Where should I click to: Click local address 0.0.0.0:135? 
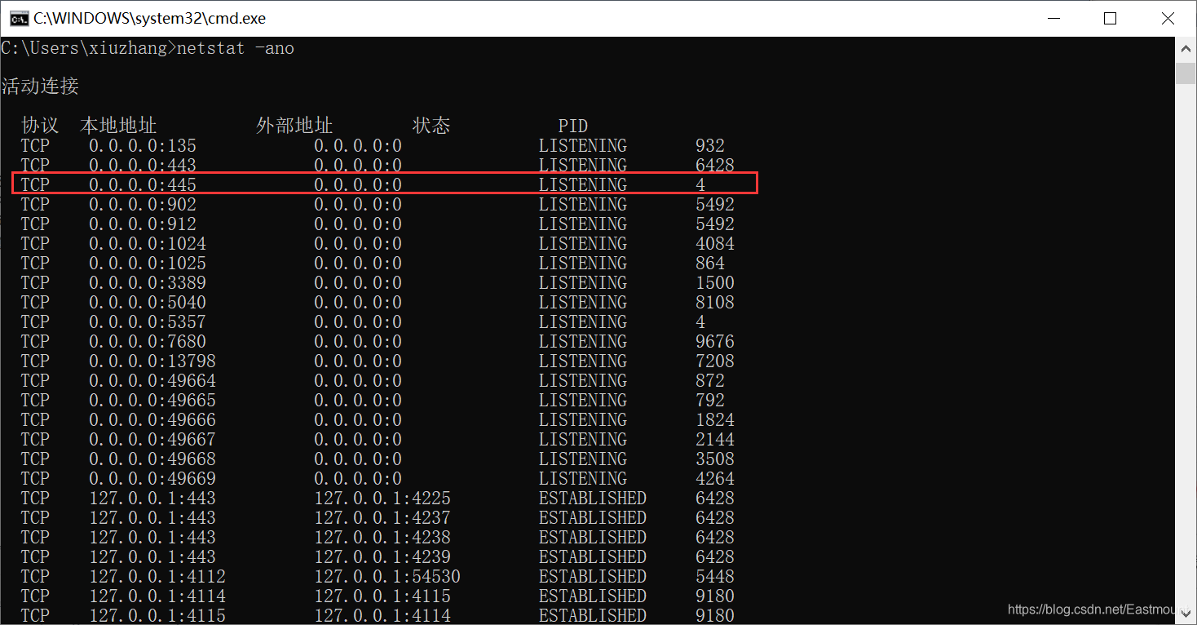pos(143,146)
